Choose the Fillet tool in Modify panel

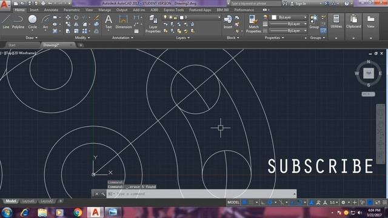[x=85, y=24]
